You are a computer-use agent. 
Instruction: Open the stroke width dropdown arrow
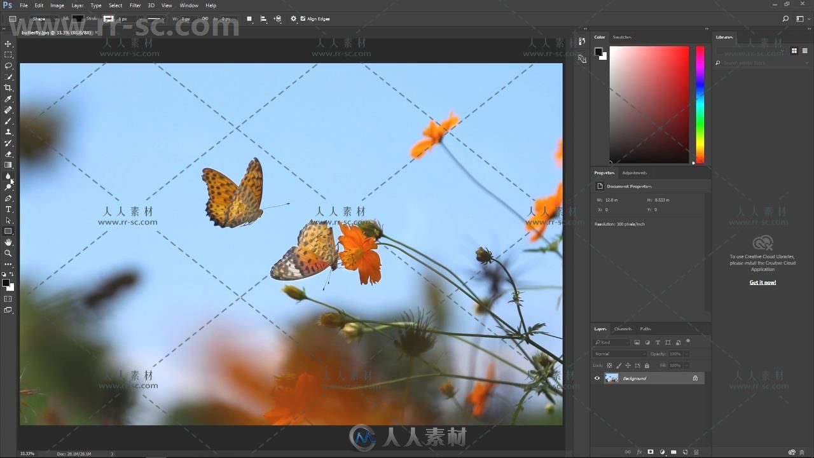140,18
